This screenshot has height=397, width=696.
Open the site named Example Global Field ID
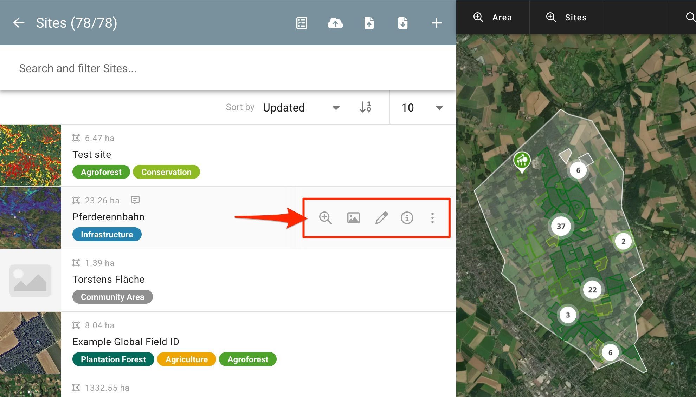pos(126,342)
